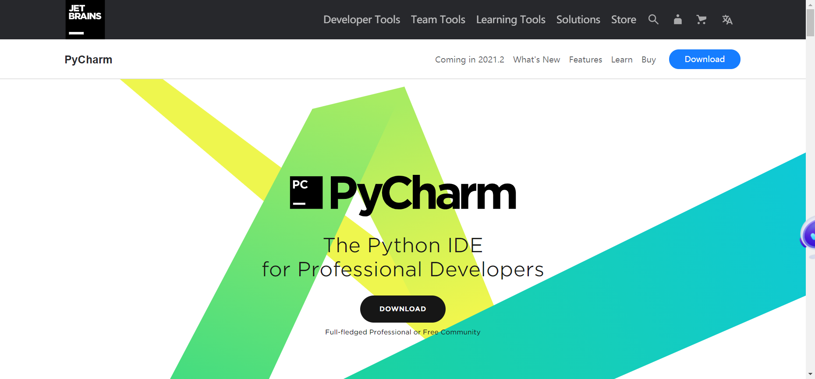Open the Solutions menu
815x379 pixels.
(x=578, y=20)
